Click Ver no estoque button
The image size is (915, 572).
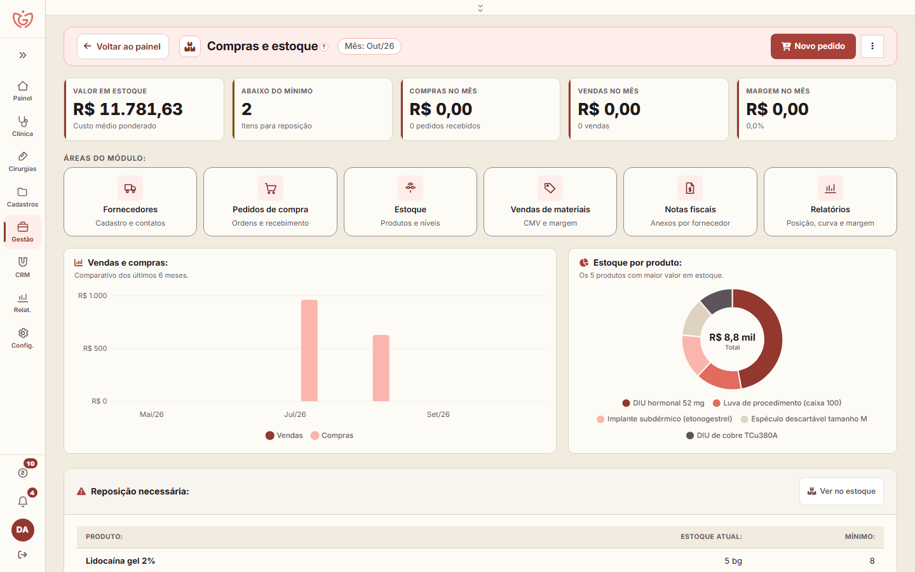point(841,491)
